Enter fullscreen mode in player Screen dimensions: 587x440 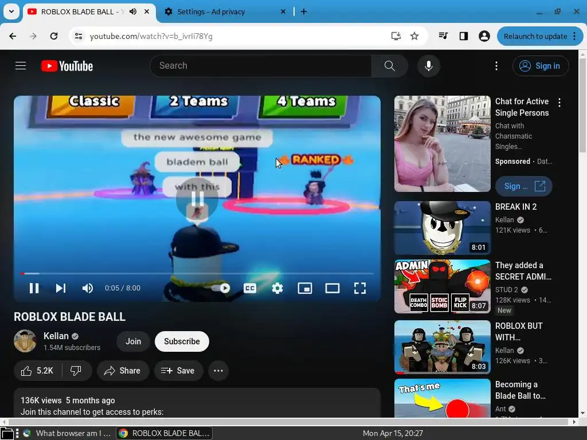click(x=360, y=288)
